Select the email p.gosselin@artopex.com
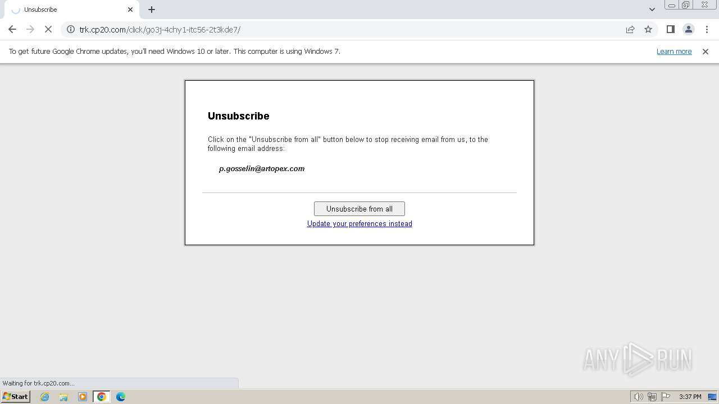 262,168
